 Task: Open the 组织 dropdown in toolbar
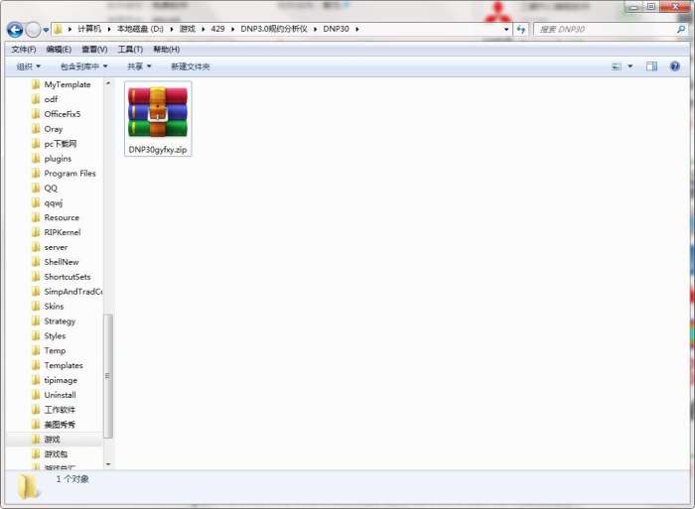[x=29, y=66]
